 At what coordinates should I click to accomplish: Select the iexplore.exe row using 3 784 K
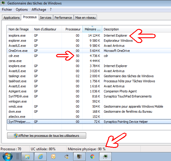click(x=89, y=66)
